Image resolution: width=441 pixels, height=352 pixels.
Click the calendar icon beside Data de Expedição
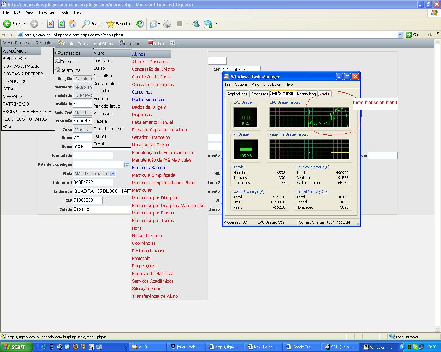click(x=126, y=165)
